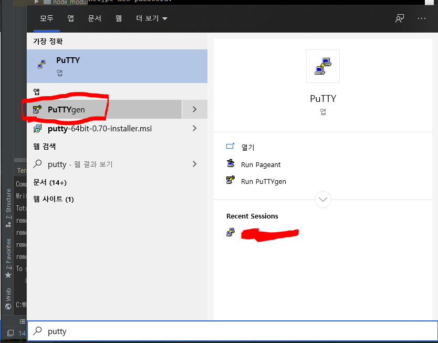Click the IDE bottom-left tool window icon
Screen dimensions: 438x343
[x=11, y=333]
